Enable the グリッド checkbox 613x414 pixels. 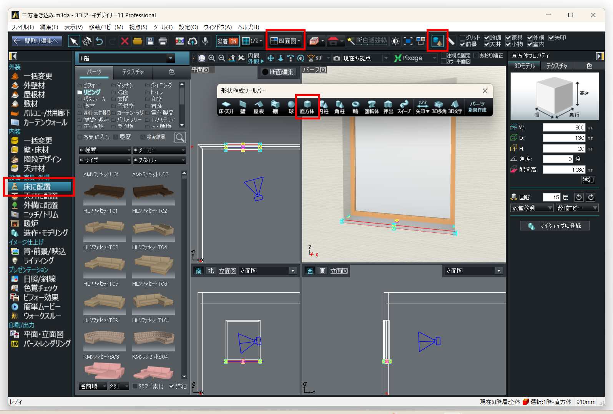pyautogui.click(x=462, y=38)
